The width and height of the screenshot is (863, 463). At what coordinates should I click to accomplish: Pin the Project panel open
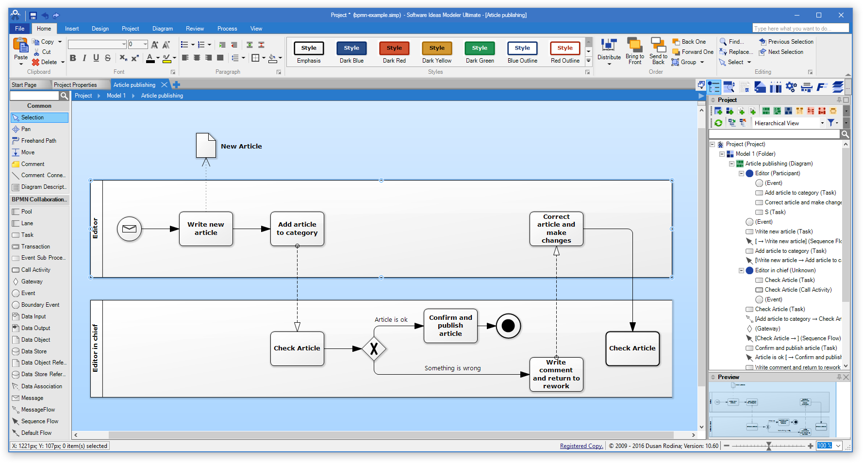839,99
